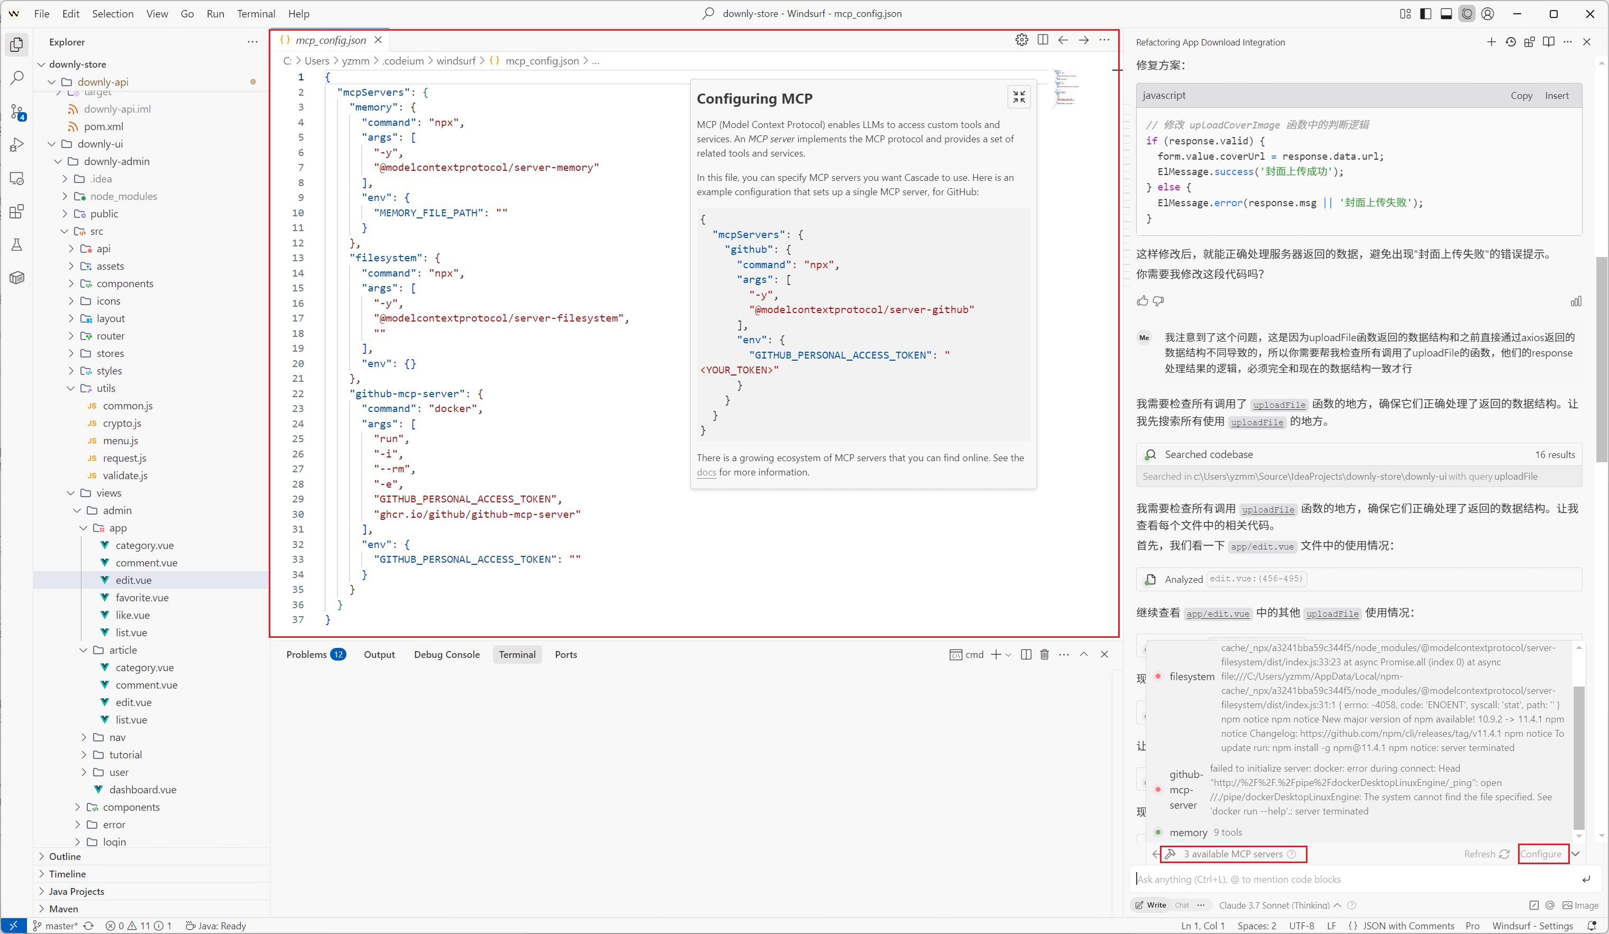Screen dimensions: 1609x934
Task: Open the Run and Debug view
Action: coord(17,145)
